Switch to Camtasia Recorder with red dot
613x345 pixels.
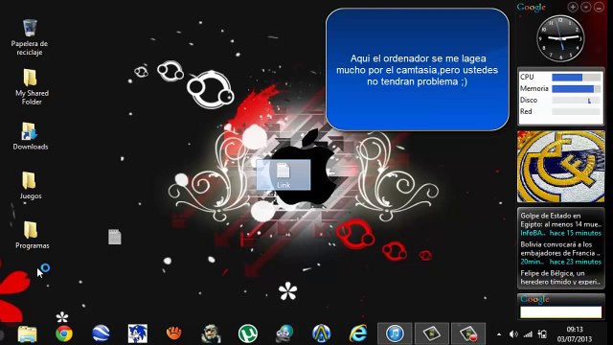point(468,333)
